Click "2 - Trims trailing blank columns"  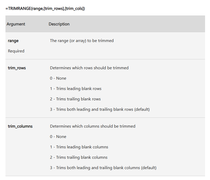[x=78, y=157]
